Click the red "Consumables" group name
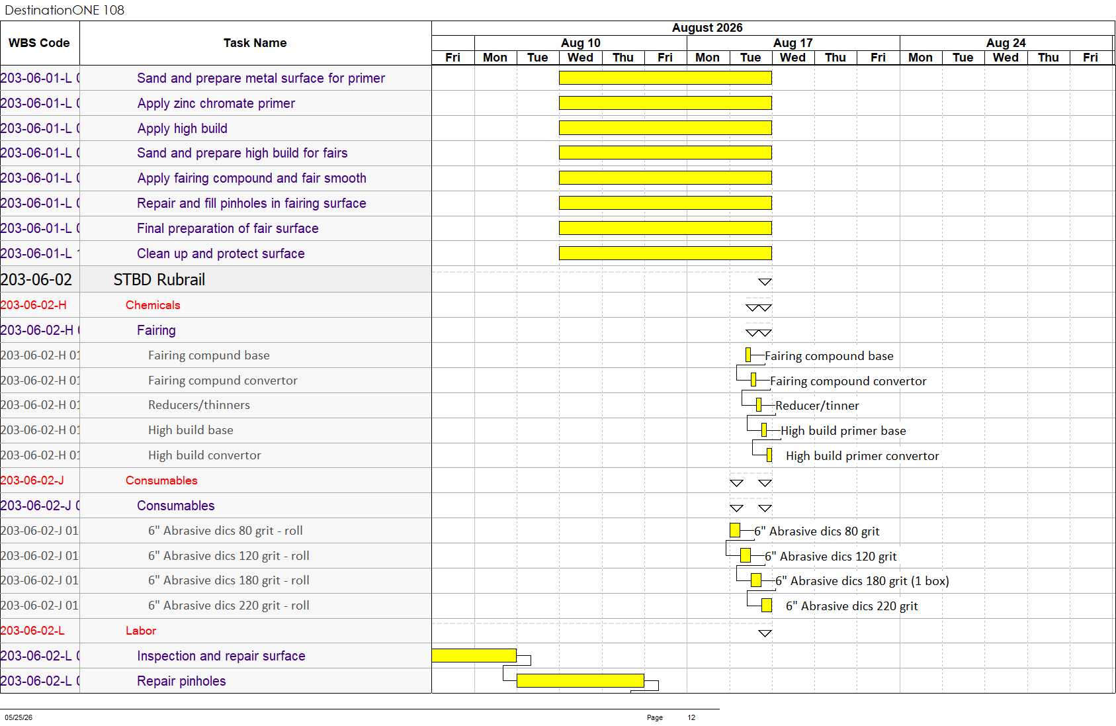Image resolution: width=1116 pixels, height=726 pixels. tap(161, 480)
